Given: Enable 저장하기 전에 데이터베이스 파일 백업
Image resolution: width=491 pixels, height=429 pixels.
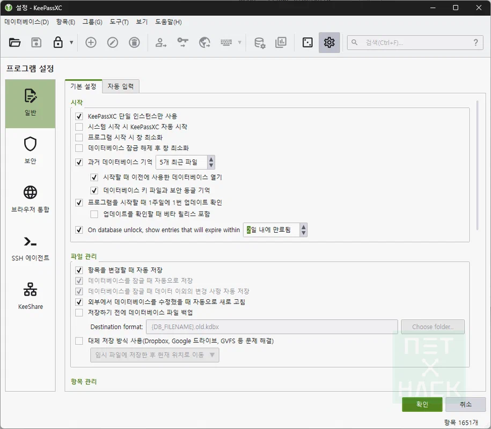Looking at the screenshot, I should coord(79,313).
